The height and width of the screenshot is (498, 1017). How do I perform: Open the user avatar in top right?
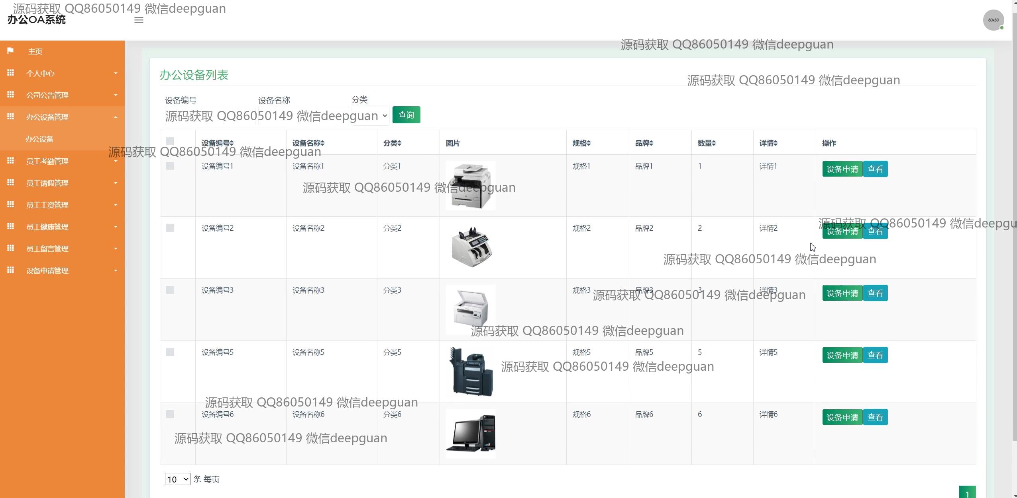[993, 20]
